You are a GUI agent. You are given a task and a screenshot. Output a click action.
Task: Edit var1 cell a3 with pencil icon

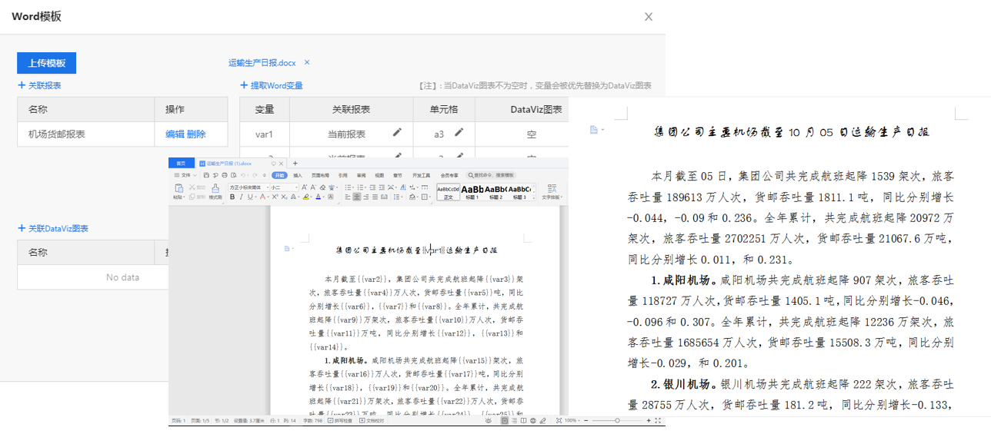point(459,133)
